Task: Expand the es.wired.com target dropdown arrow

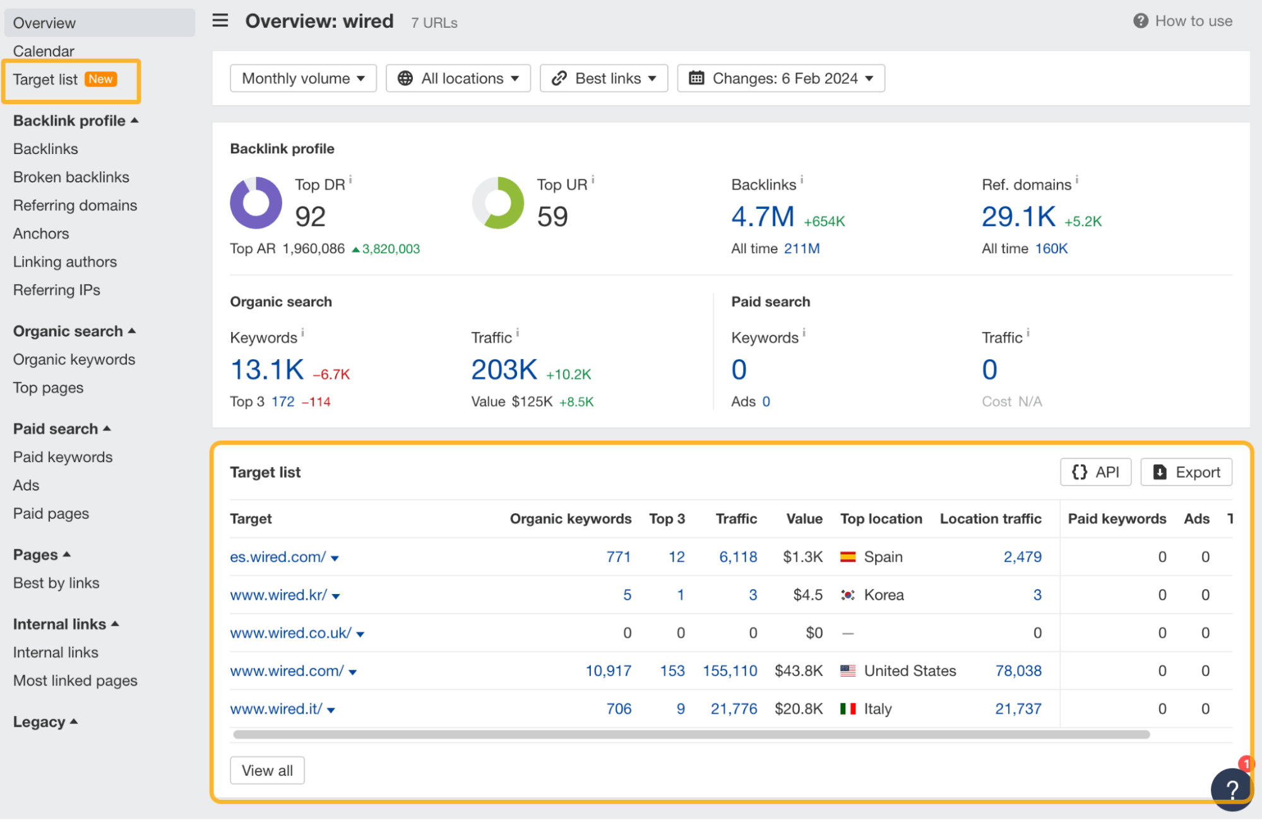Action: pos(335,558)
